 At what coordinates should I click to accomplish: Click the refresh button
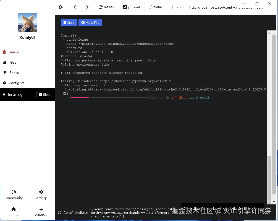pos(107,7)
